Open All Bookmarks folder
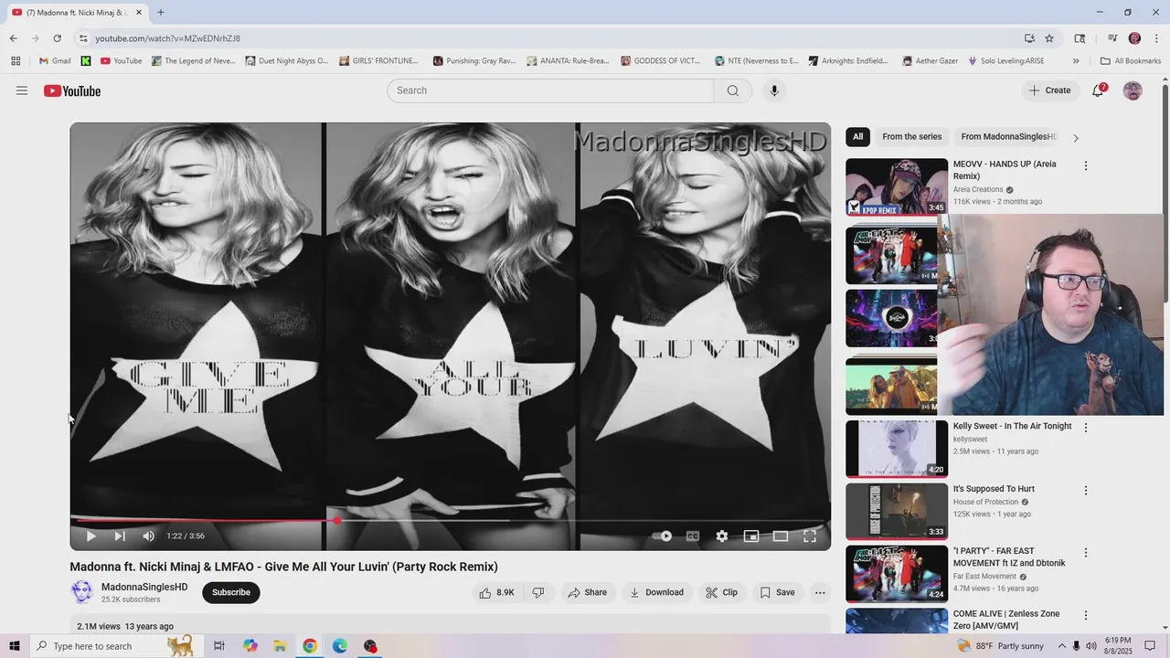Image resolution: width=1170 pixels, height=658 pixels. pyautogui.click(x=1131, y=61)
